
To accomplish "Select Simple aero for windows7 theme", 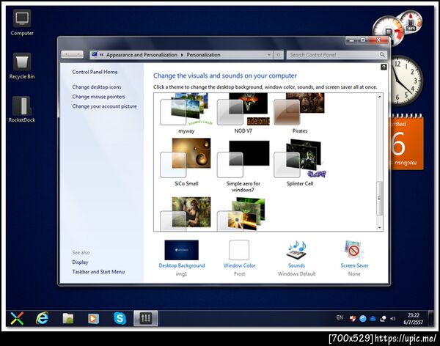I will click(243, 166).
